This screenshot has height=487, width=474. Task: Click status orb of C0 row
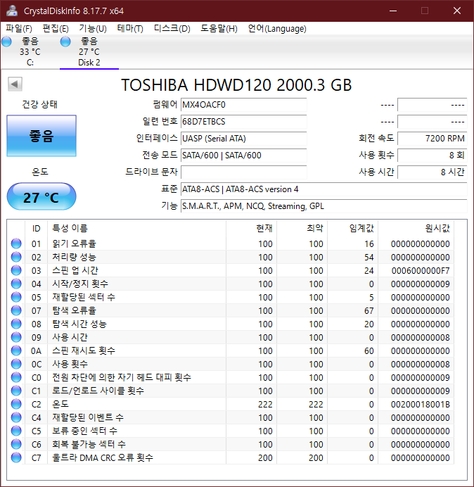pos(16,377)
